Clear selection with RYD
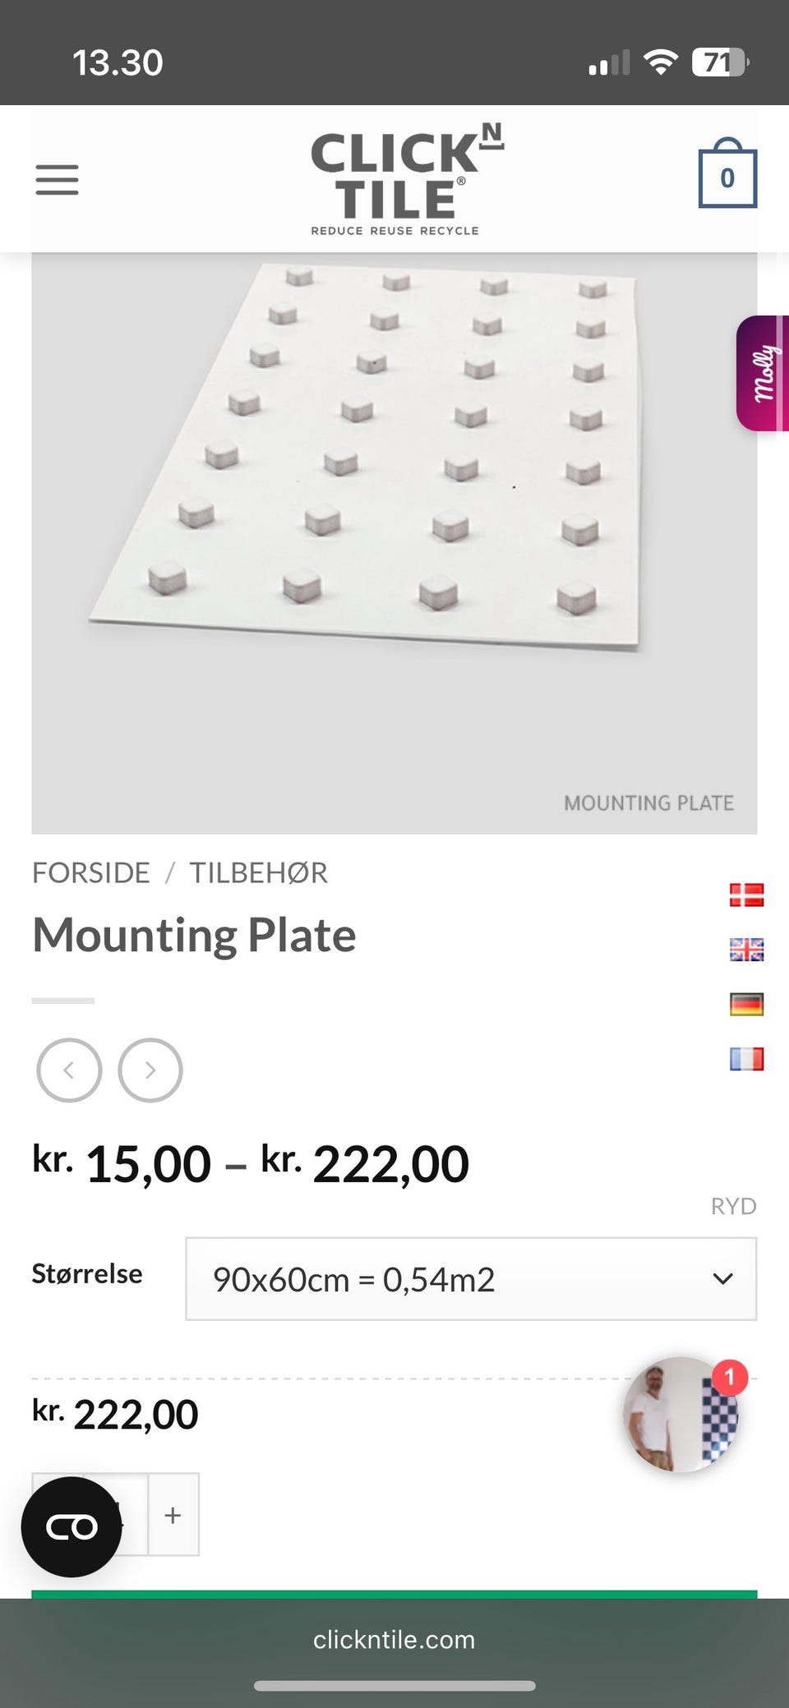789x1708 pixels. click(x=733, y=1206)
